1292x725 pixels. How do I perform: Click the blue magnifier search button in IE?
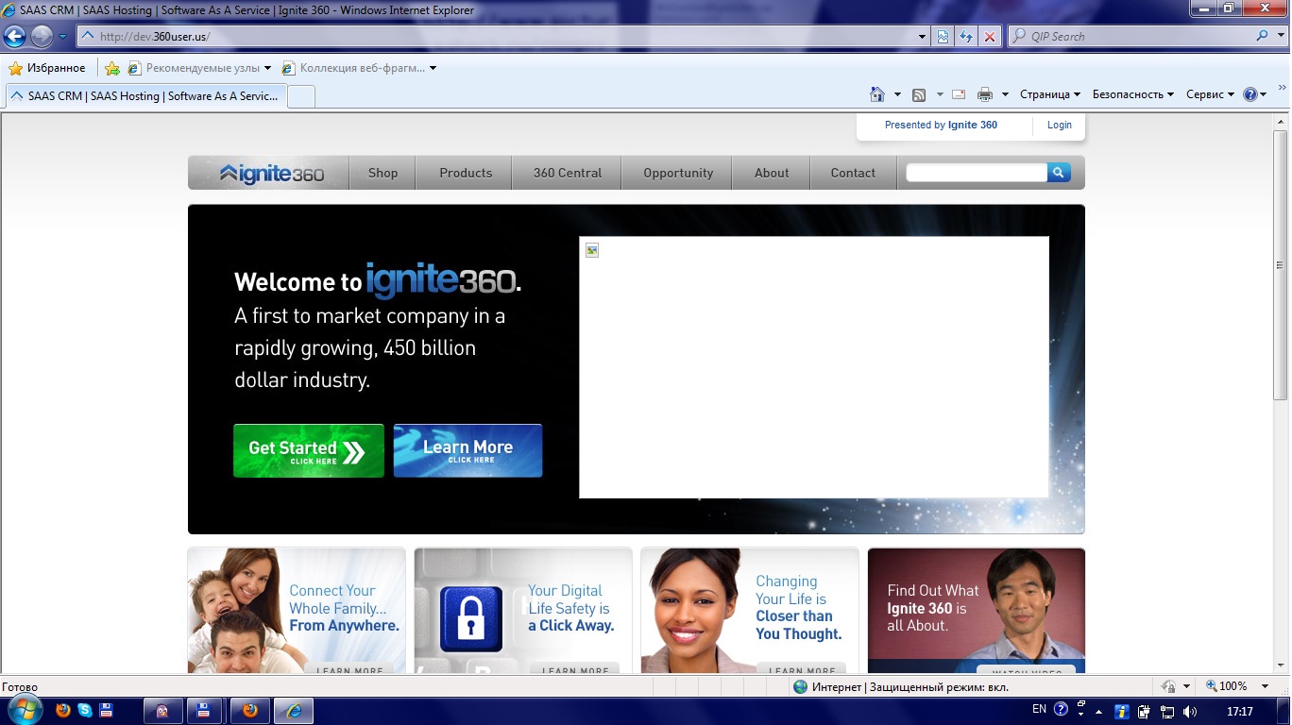(1263, 36)
